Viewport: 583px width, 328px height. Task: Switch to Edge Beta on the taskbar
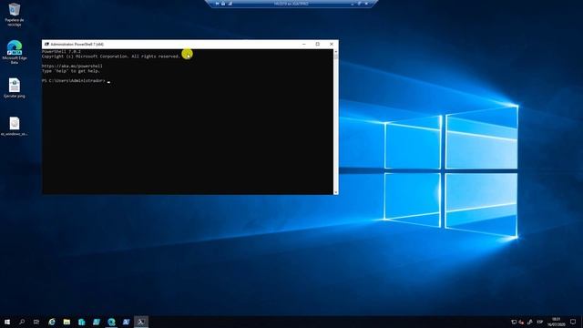(111, 322)
